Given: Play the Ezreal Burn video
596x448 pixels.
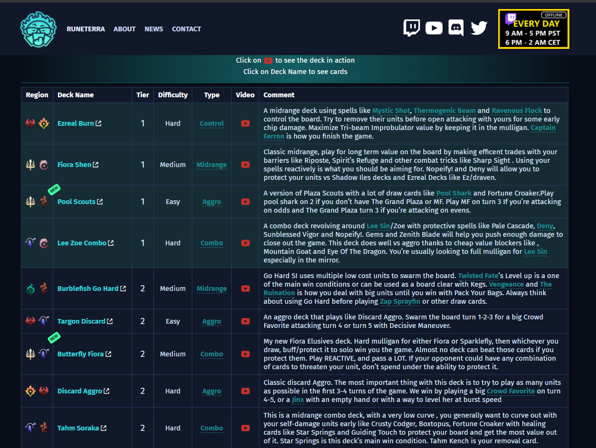Looking at the screenshot, I should click(x=246, y=123).
